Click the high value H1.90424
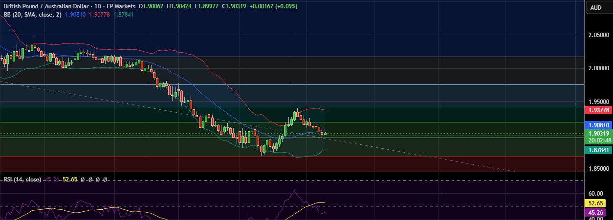 [x=179, y=6]
